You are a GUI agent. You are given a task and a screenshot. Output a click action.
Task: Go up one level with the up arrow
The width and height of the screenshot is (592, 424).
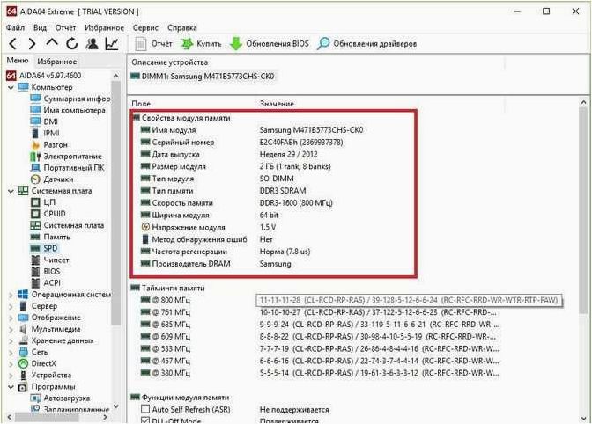(x=52, y=42)
